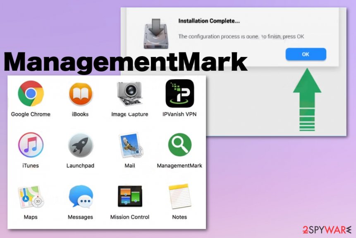This screenshot has width=356, height=238.
Task: Click the "IPVanish VPN" label text
Action: click(179, 114)
